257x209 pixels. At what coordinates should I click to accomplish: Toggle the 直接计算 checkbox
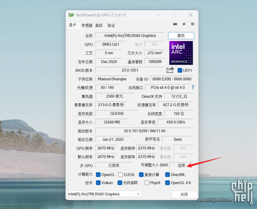point(141,175)
